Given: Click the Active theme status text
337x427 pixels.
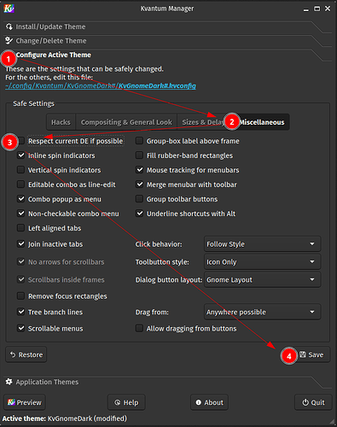Looking at the screenshot, I should (x=65, y=418).
